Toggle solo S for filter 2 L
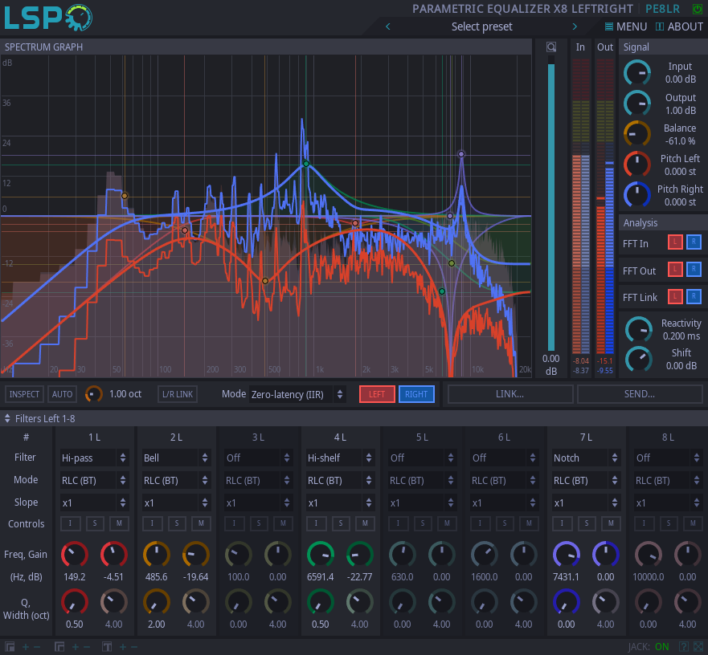This screenshot has width=708, height=655. [x=177, y=523]
